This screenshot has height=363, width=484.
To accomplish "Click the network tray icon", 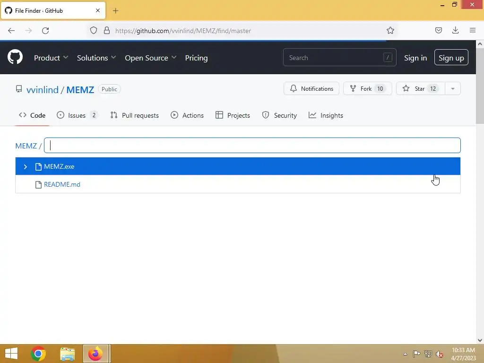I will (x=428, y=354).
